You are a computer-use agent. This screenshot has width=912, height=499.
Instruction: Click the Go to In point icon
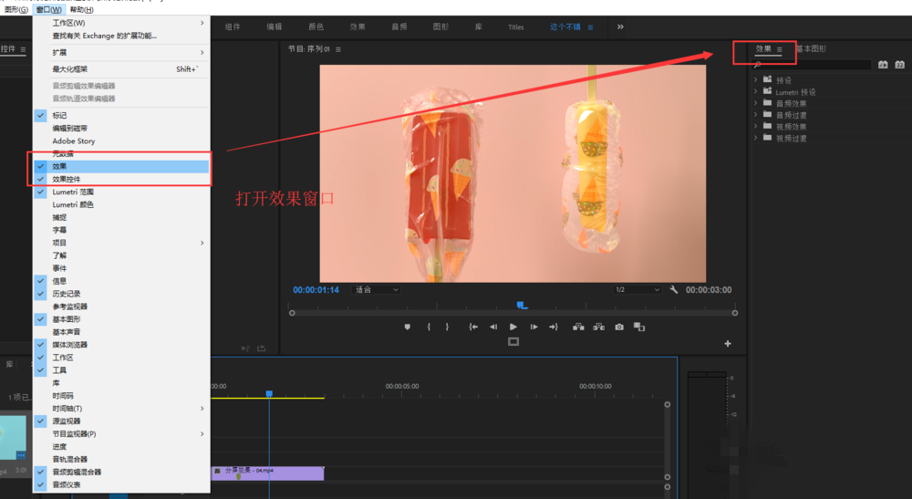[473, 327]
